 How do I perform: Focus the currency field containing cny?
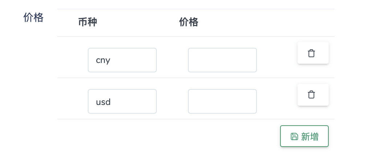pyautogui.click(x=122, y=60)
